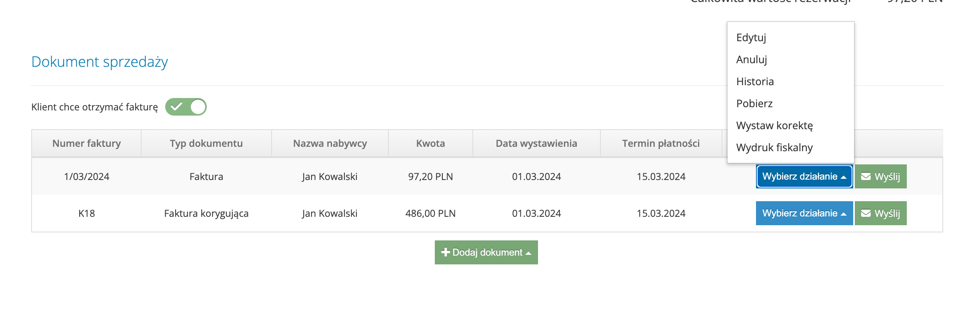Select Edytuj from the action menu
Screen dimensions: 968x324
click(751, 38)
